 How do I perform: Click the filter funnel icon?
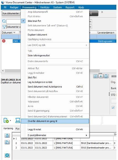[x=4, y=27]
